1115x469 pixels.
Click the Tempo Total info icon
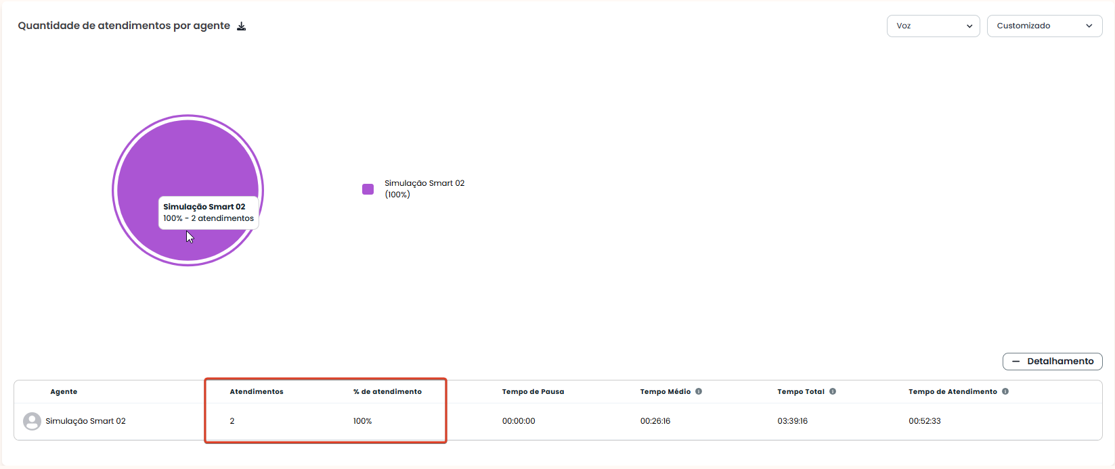(x=833, y=391)
